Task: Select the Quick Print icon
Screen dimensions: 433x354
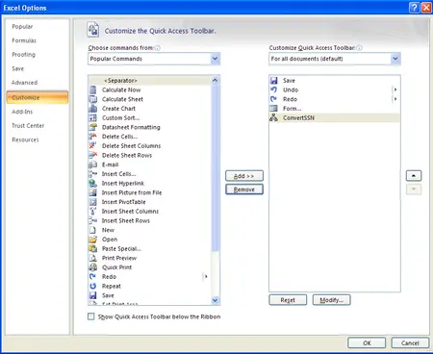Action: pos(93,267)
